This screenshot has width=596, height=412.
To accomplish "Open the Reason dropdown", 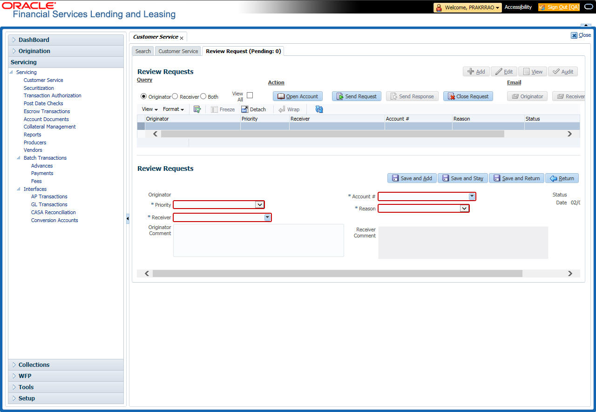I will pos(464,209).
